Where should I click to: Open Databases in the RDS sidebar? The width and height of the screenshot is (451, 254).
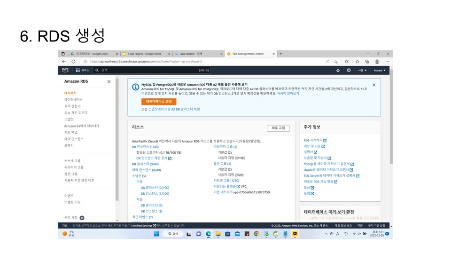coord(73,100)
